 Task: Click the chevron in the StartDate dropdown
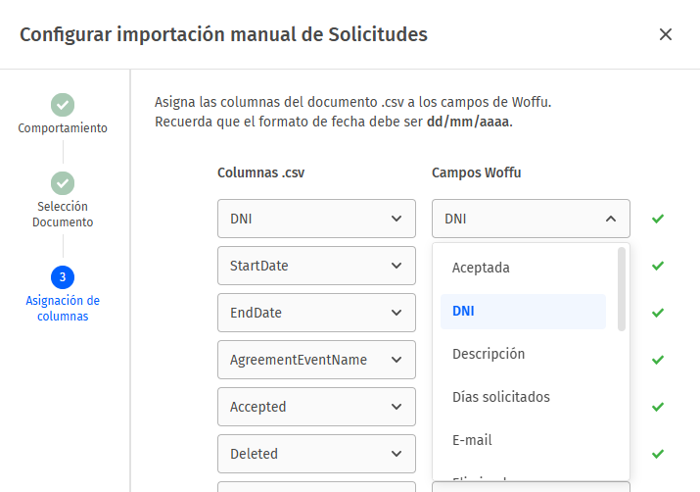click(x=396, y=266)
